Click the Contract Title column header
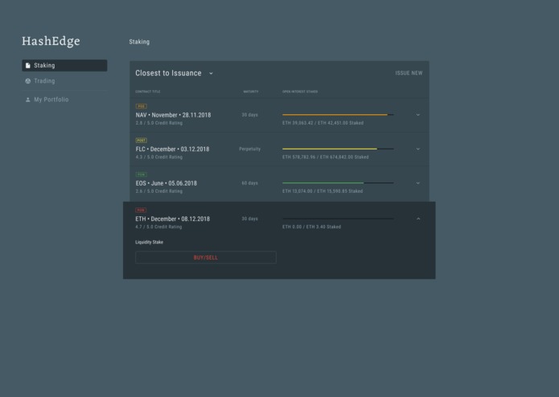The width and height of the screenshot is (559, 397). pos(148,92)
